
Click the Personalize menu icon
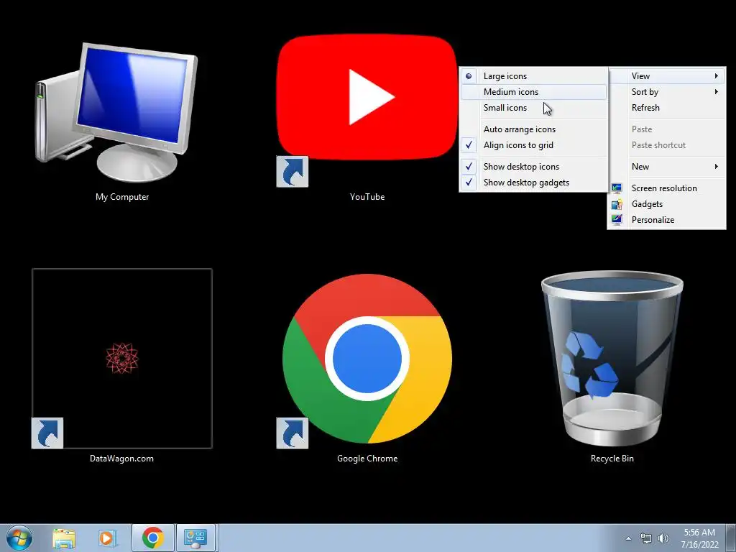pyautogui.click(x=617, y=220)
